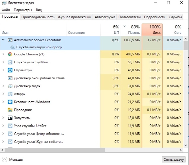Viewport: 189px width, 165px height.
Task: Sort processes by Диск column
Action: 152,30
